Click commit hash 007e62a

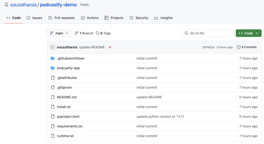point(208,47)
